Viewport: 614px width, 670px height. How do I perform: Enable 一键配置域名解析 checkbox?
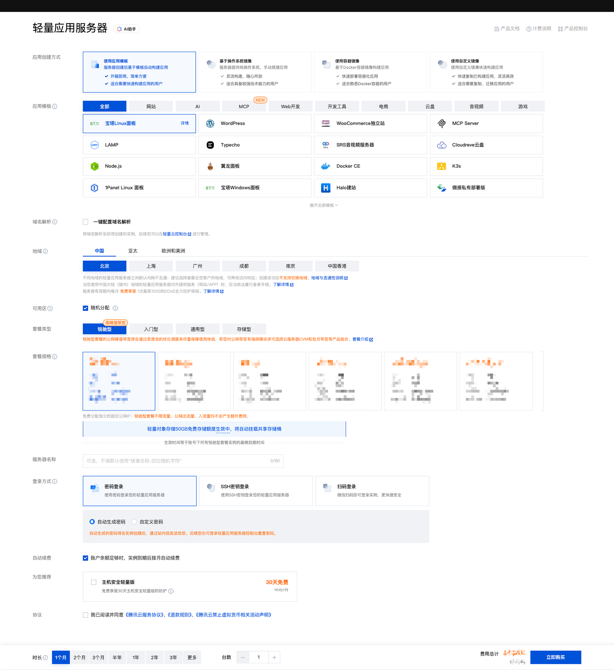(x=86, y=222)
